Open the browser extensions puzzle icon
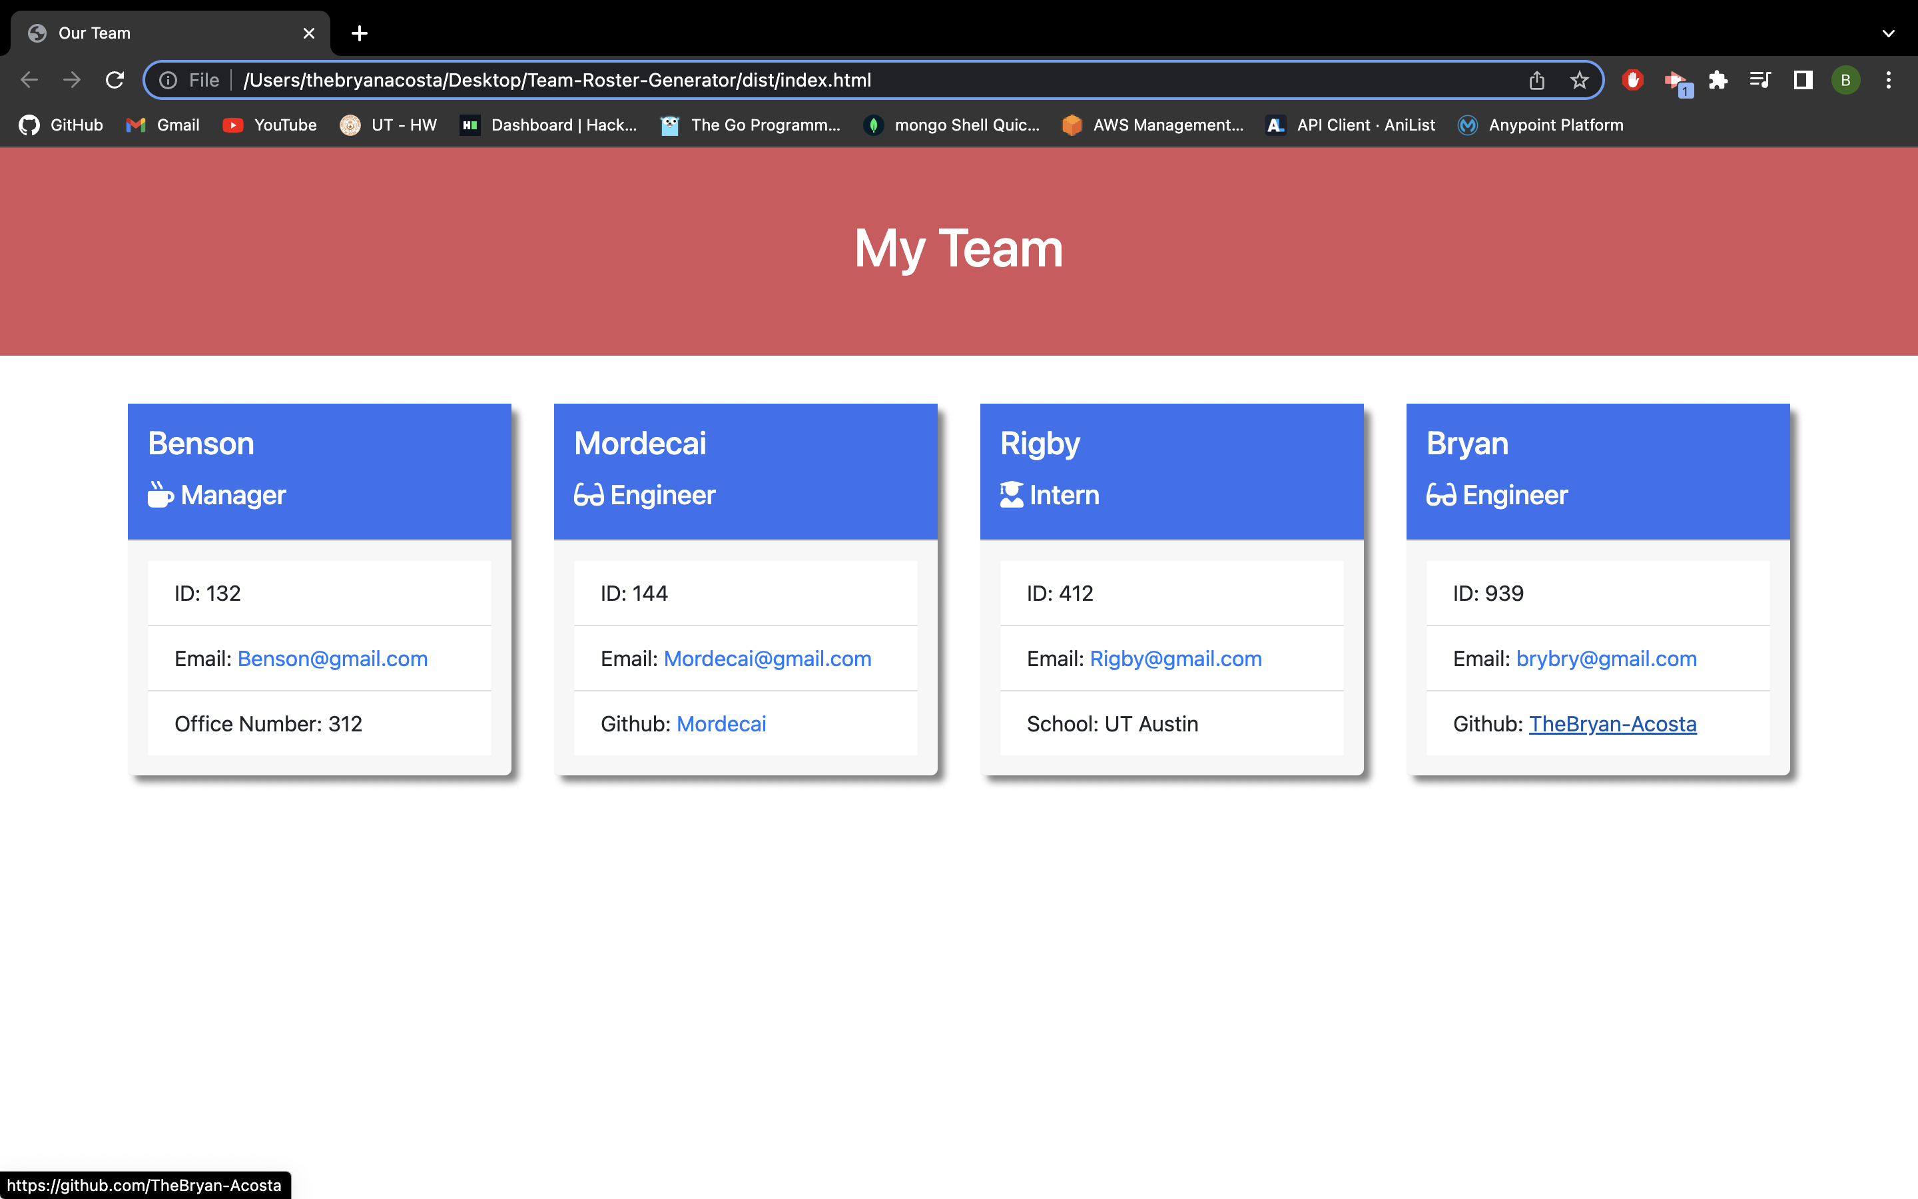The height and width of the screenshot is (1199, 1918). tap(1718, 79)
